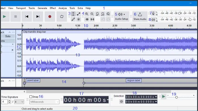Click the Share Audio button
The height and width of the screenshot is (111, 198).
coord(140,16)
